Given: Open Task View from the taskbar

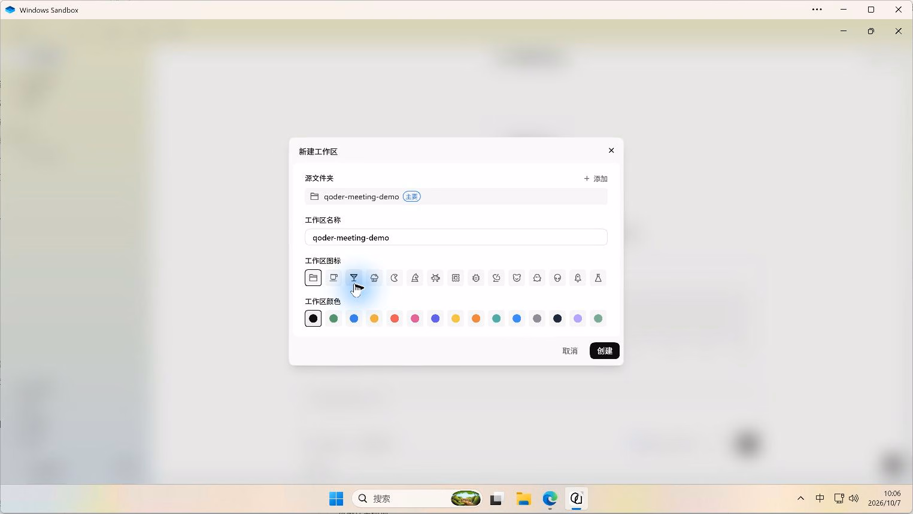Looking at the screenshot, I should (x=496, y=498).
